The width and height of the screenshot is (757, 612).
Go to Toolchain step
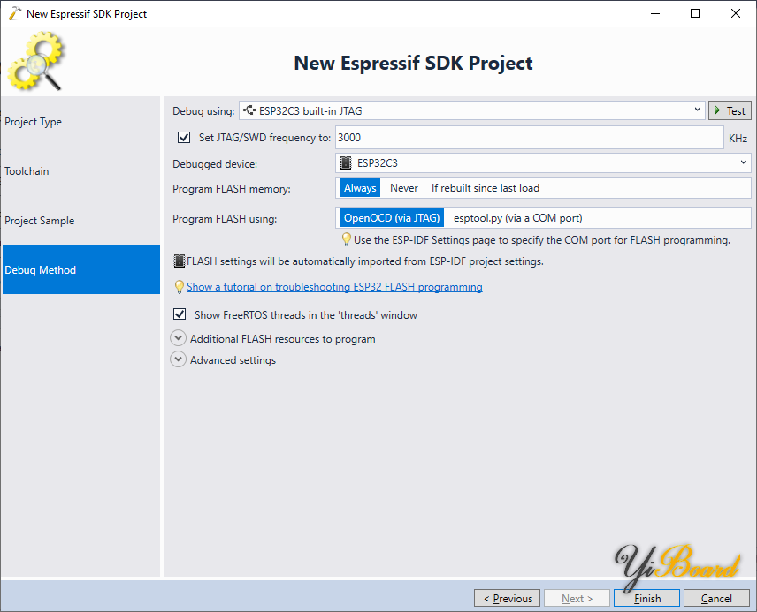point(81,171)
